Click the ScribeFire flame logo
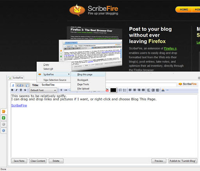 point(77,10)
